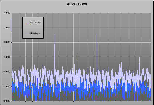Click the -100.00 axis label
154x105 pixels.
[x=6, y=72]
